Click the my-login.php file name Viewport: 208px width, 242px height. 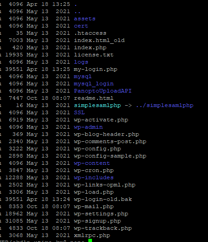pos(96,69)
